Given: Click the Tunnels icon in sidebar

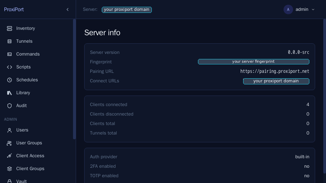Looking at the screenshot, I should pyautogui.click(x=10, y=41).
